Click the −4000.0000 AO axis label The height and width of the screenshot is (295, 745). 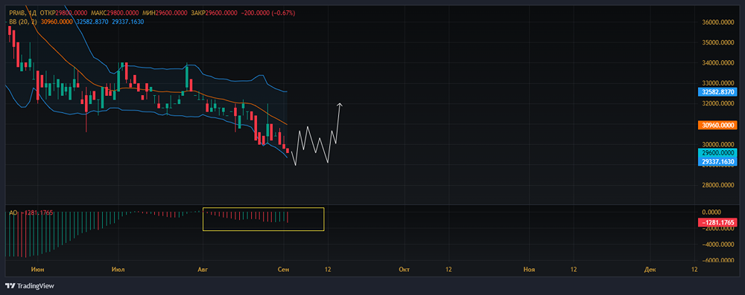717,244
